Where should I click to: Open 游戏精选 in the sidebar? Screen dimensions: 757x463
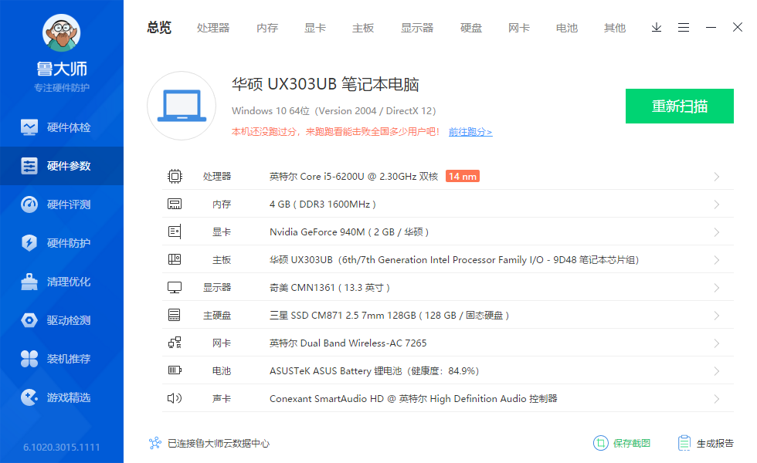[62, 397]
